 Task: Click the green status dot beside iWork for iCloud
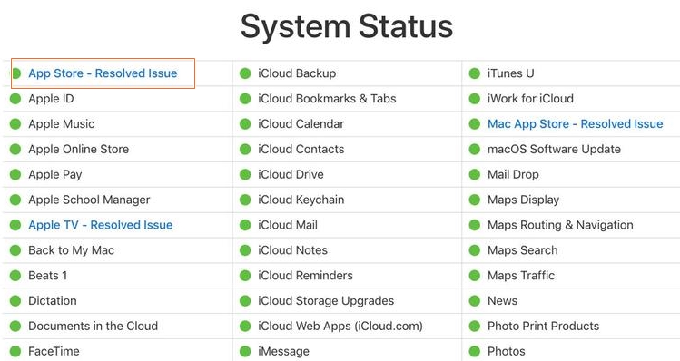(475, 99)
